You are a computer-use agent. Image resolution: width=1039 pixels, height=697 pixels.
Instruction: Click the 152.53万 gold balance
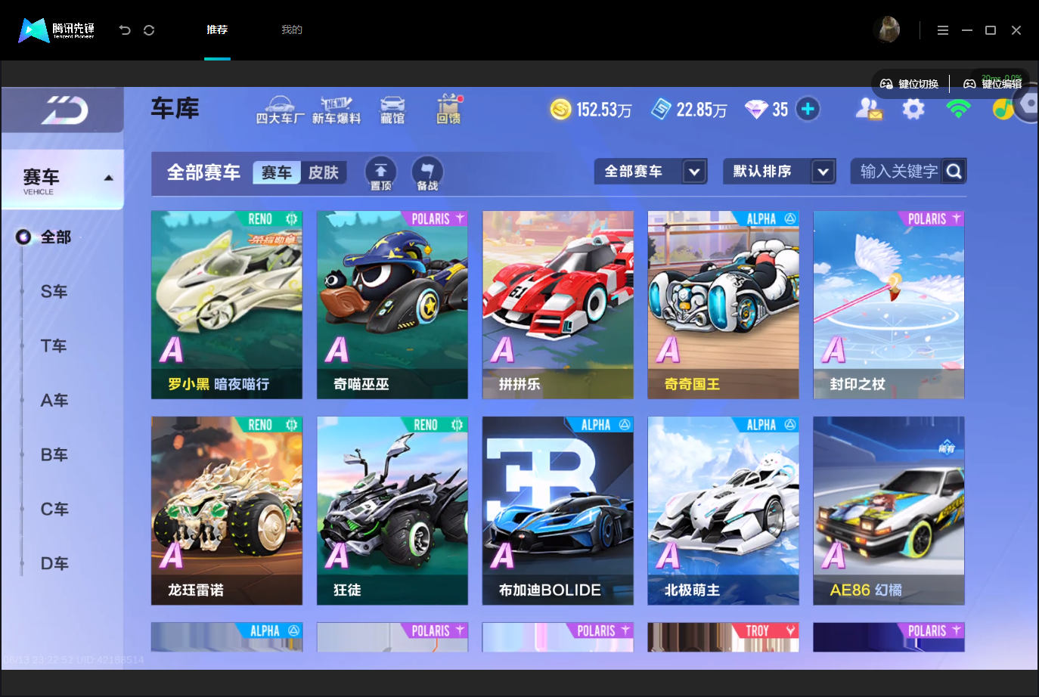(604, 110)
